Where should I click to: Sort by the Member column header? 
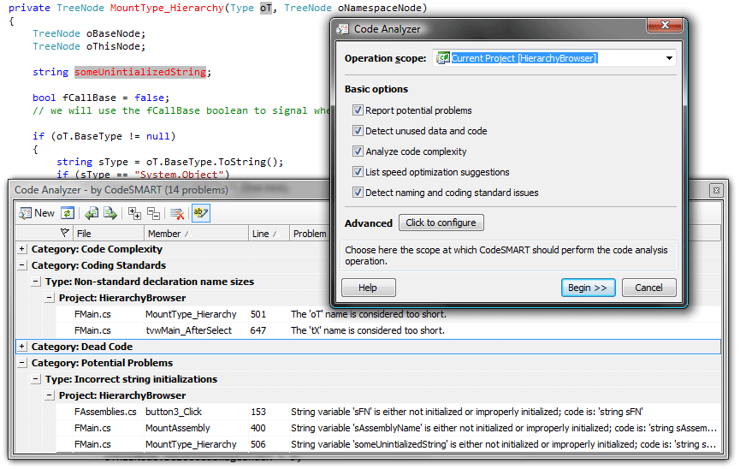(196, 234)
